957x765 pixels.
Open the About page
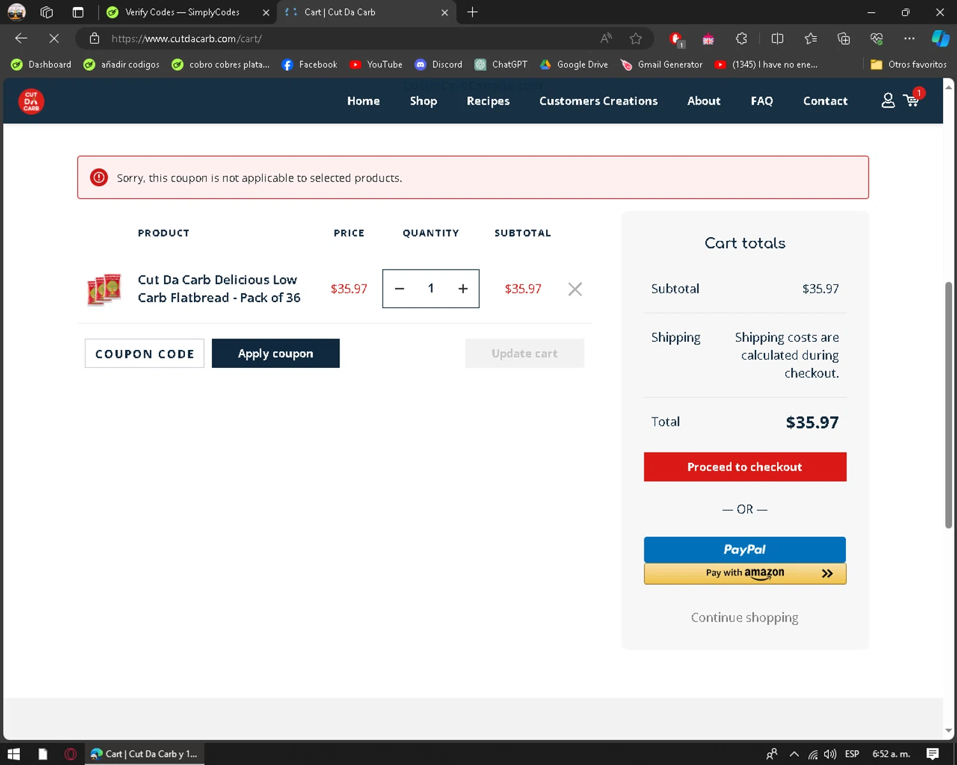pos(704,101)
